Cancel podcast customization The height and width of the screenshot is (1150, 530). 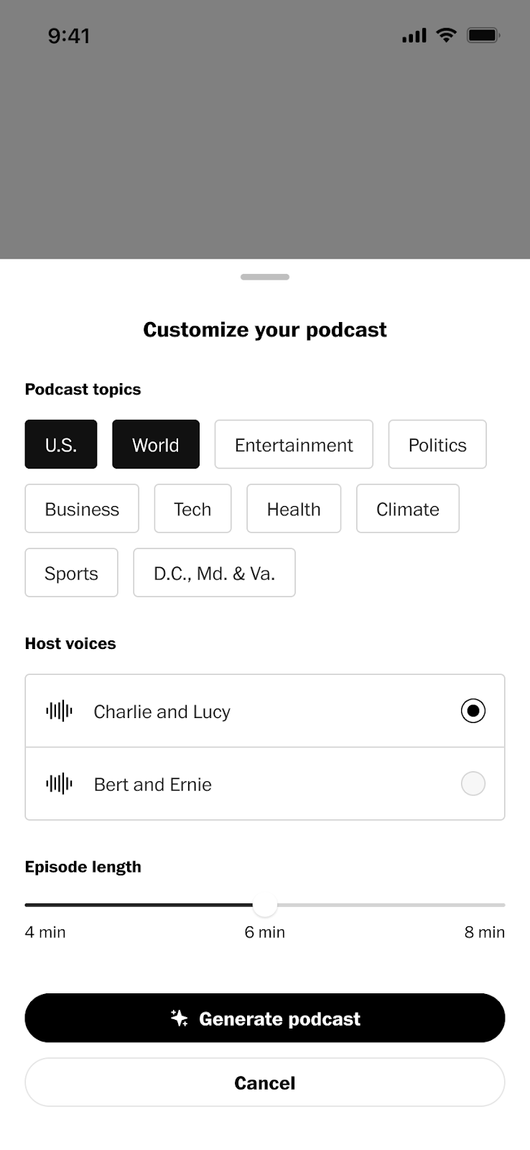pyautogui.click(x=265, y=1082)
